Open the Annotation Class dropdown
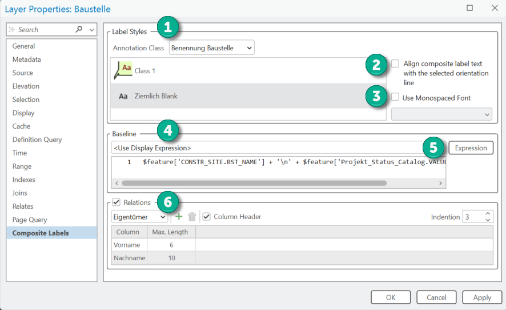The image size is (506, 310). (x=212, y=48)
